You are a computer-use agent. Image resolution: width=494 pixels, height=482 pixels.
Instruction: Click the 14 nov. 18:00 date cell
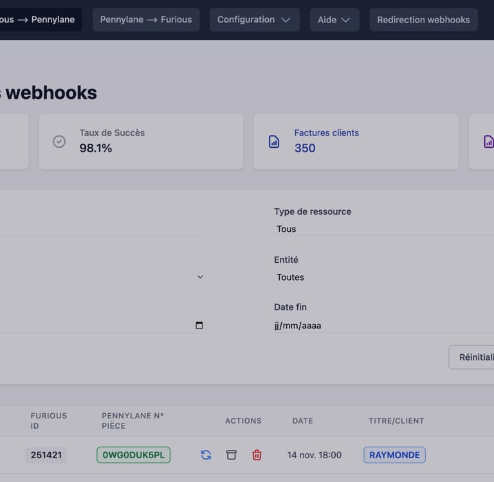(x=314, y=454)
